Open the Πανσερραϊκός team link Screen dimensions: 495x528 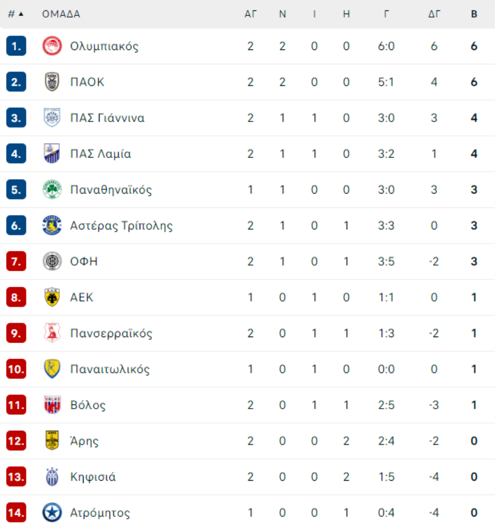point(111,333)
